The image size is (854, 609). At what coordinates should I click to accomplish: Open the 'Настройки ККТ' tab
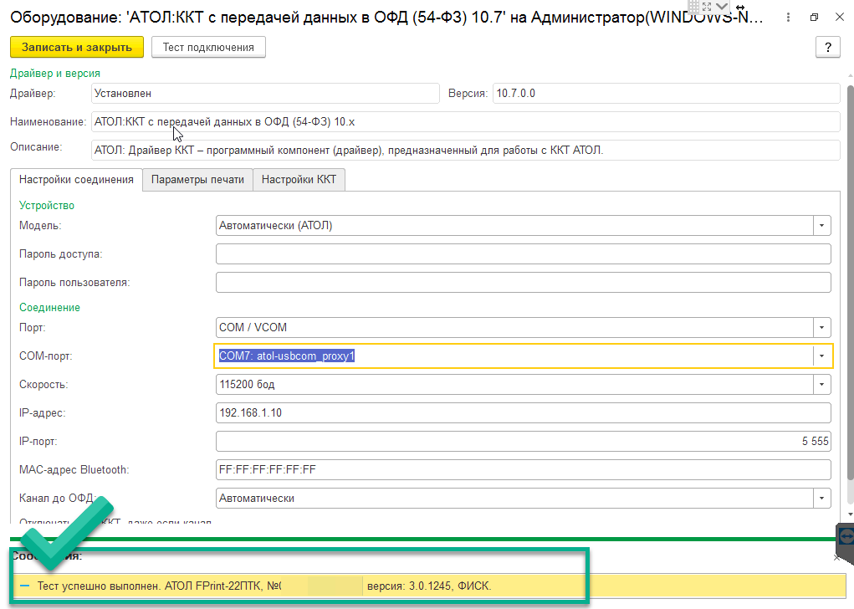299,180
